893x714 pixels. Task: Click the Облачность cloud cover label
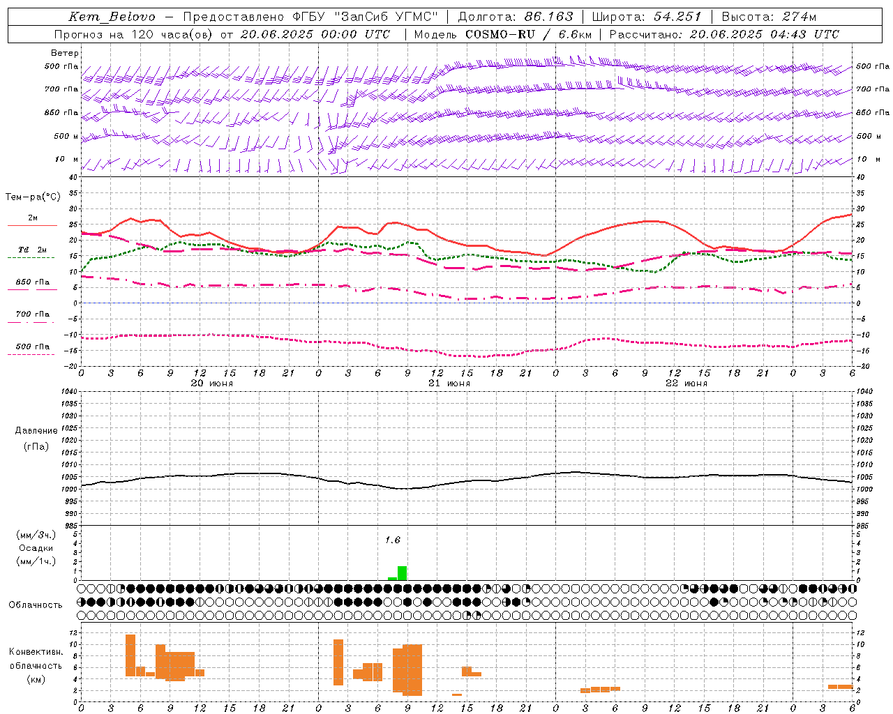point(36,605)
